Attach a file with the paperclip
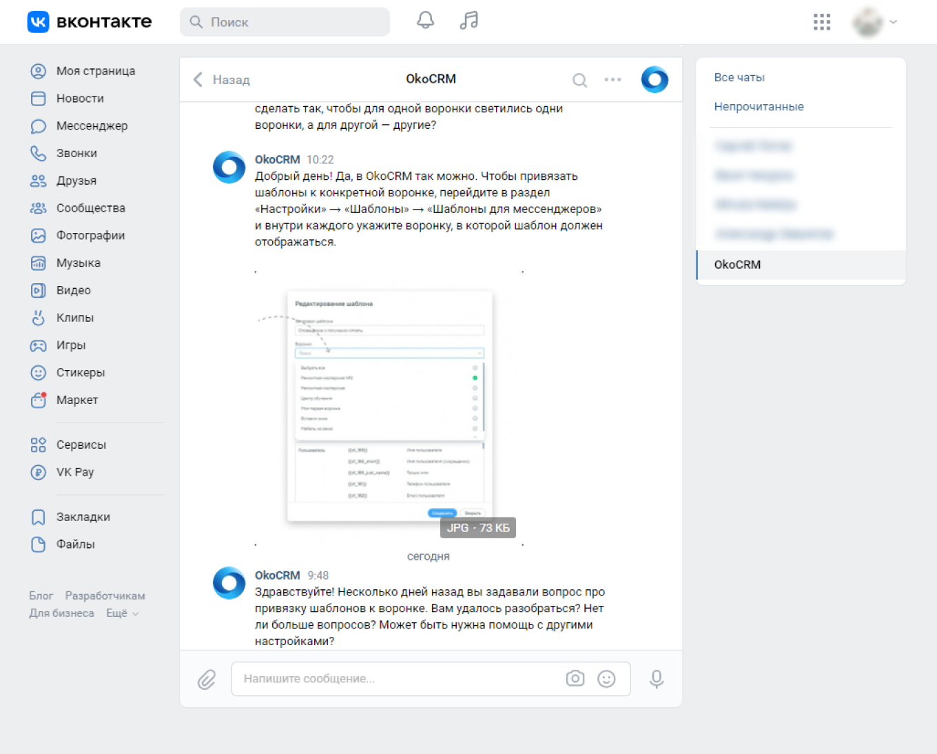The height and width of the screenshot is (754, 937). coord(207,680)
